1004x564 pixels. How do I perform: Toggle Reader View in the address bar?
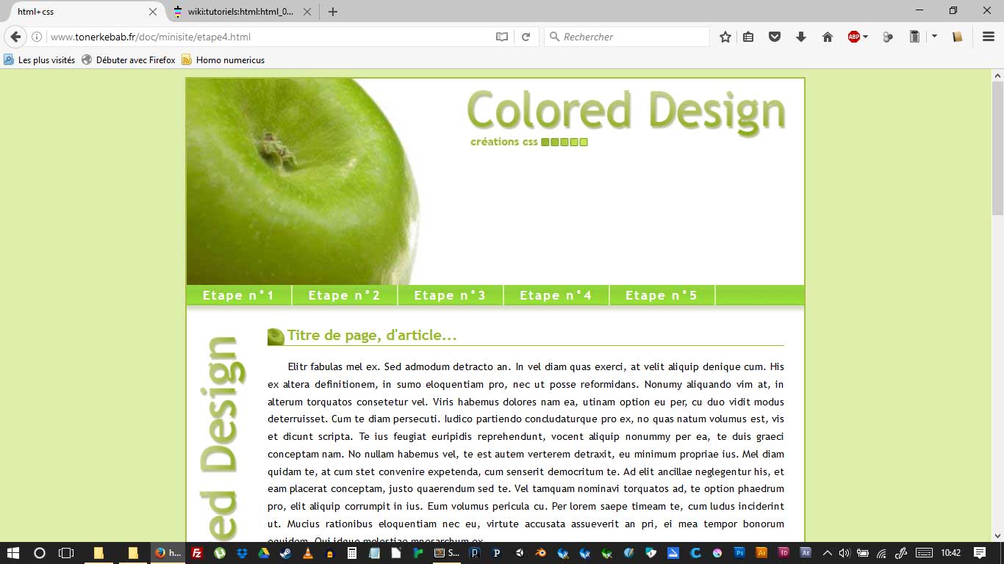[x=502, y=37]
